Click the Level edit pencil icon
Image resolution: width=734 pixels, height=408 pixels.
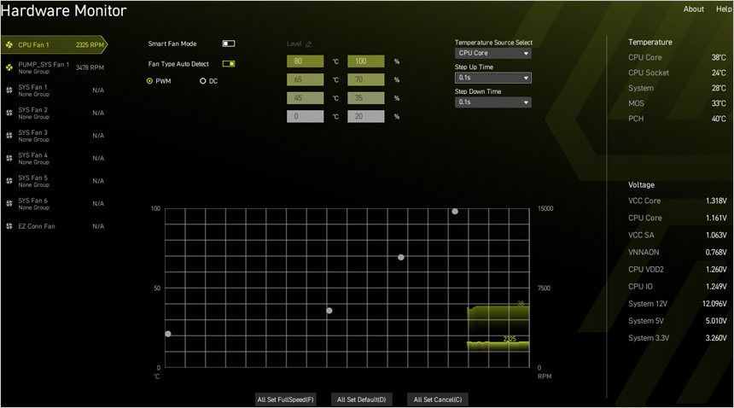pyautogui.click(x=309, y=44)
